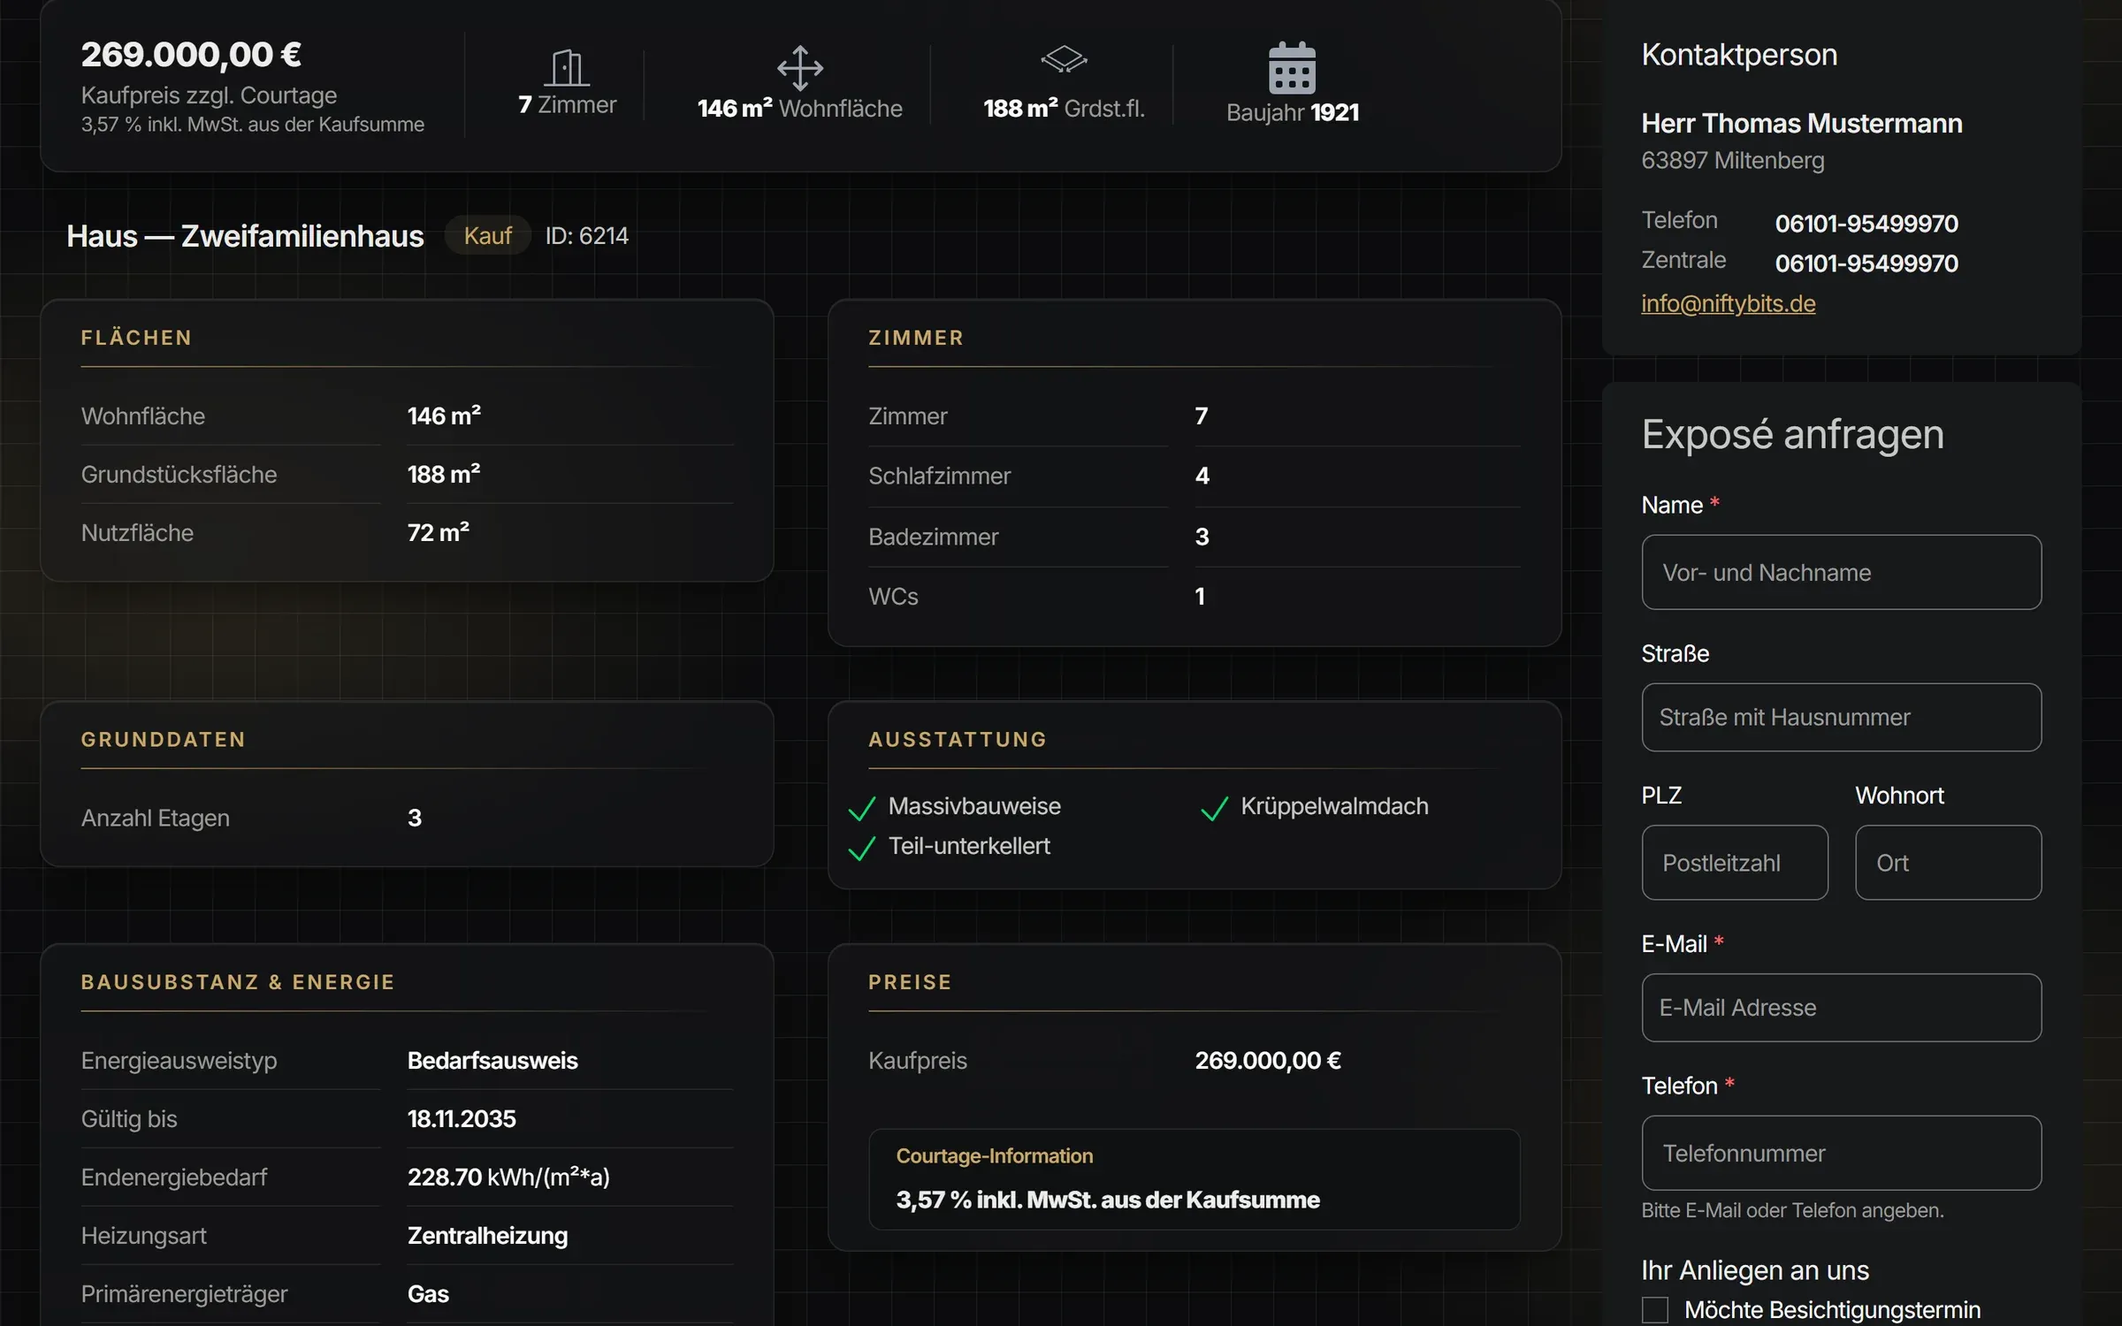Image resolution: width=2122 pixels, height=1326 pixels.
Task: Open the info@niftybits.de email link
Action: pos(1728,303)
